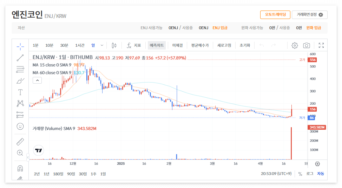The width and height of the screenshot is (342, 188).
Task: Click the 86 low price label
Action: [x=311, y=118]
